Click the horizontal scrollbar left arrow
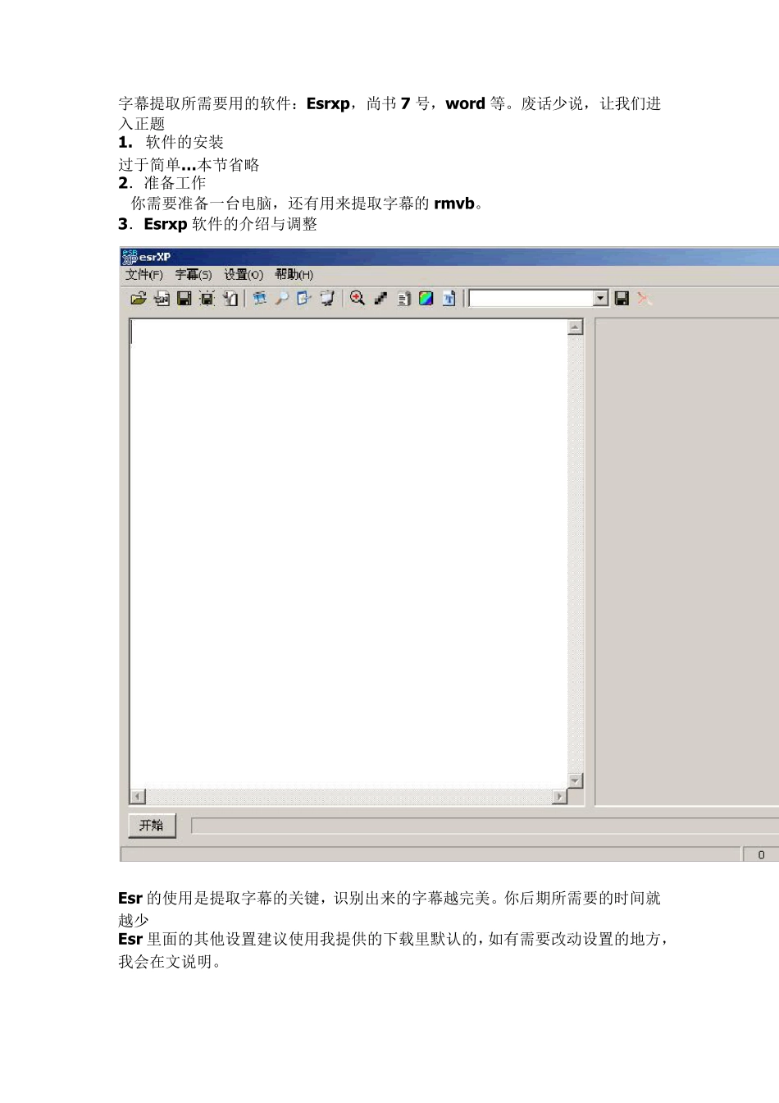This screenshot has height=1103, width=779. pos(138,797)
